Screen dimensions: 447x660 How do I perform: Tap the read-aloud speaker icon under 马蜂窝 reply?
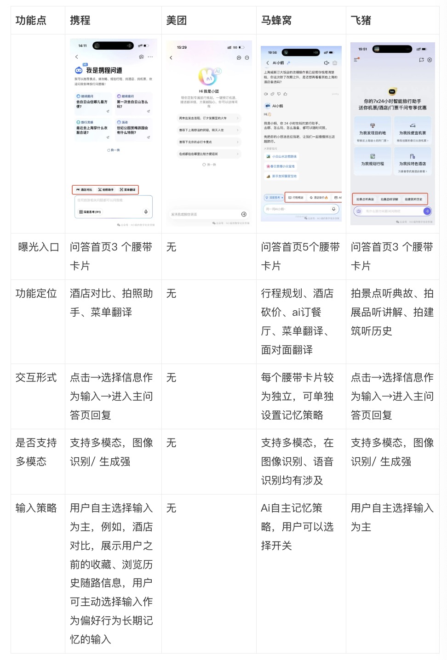(266, 94)
